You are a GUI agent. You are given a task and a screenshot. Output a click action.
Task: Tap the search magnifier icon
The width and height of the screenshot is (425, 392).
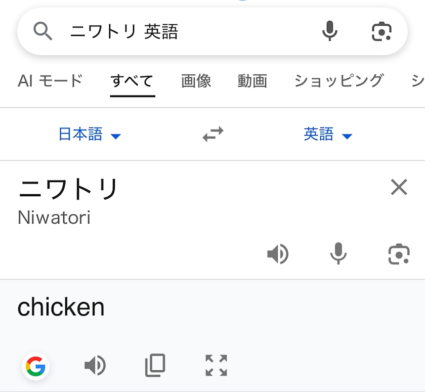coord(43,31)
